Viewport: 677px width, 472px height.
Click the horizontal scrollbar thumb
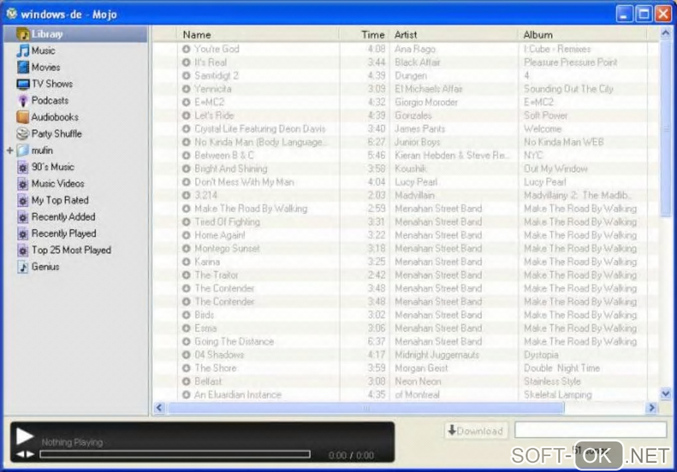point(366,408)
